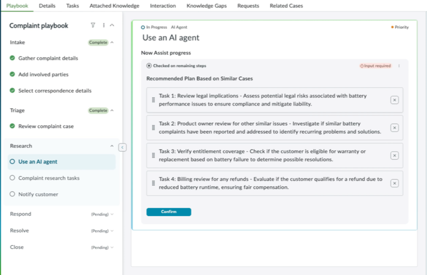427x275 pixels.
Task: Select the Notify customer step
Action: [38, 194]
